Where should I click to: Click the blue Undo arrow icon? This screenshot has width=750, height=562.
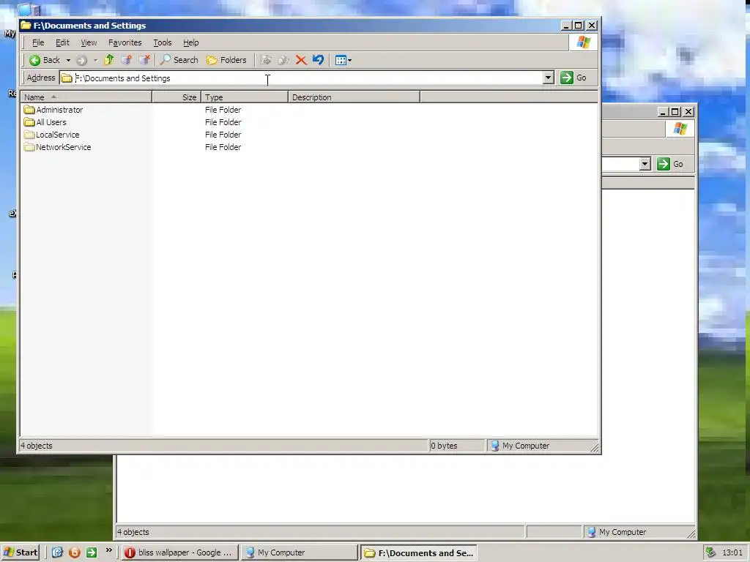pos(318,60)
